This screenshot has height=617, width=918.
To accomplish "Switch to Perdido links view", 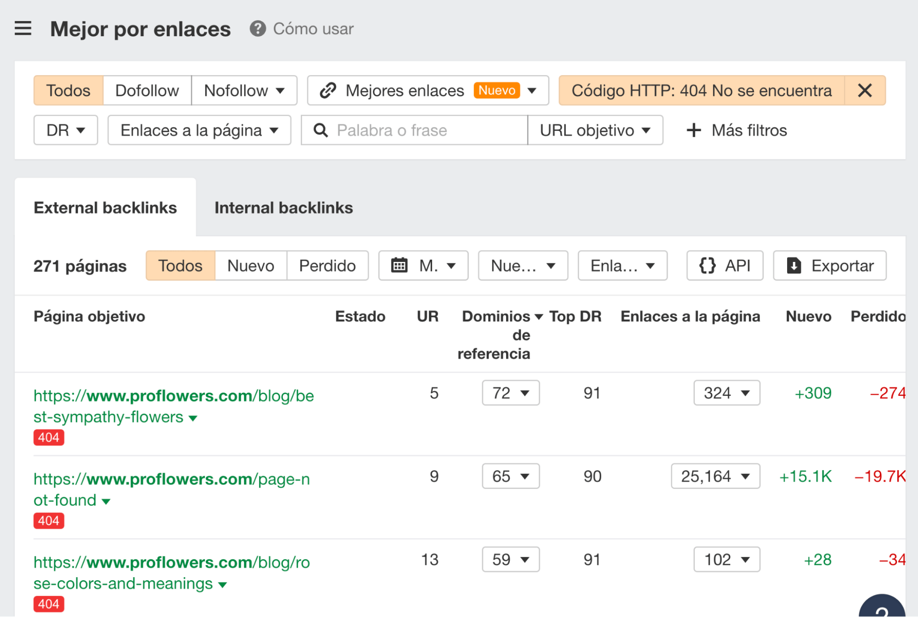I will [327, 265].
